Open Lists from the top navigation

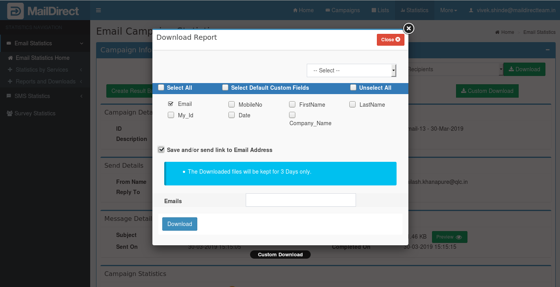380,10
